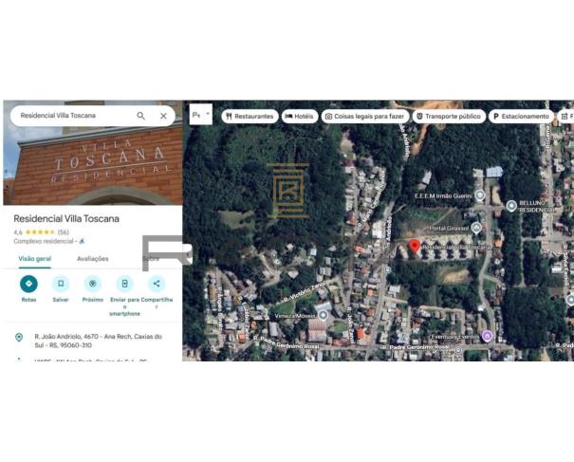Click BELLUNO RESIDENCIAL map marker
Image resolution: width=574 pixels, height=462 pixels.
(511, 206)
